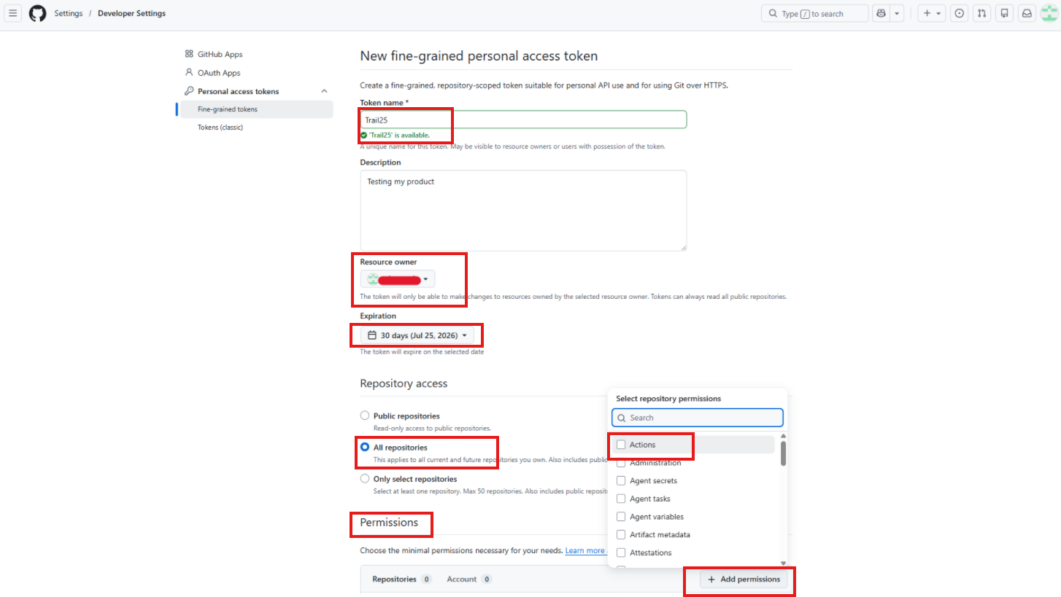Open the hamburger navigation menu
Screen dimensions: 1061x597
pos(12,13)
